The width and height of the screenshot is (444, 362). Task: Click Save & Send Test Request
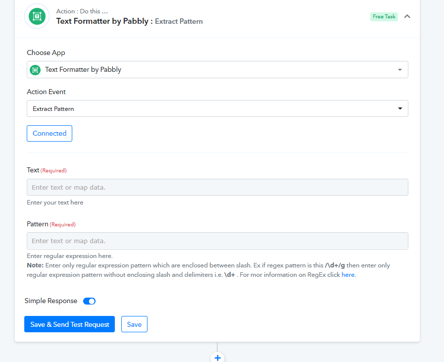(x=70, y=324)
